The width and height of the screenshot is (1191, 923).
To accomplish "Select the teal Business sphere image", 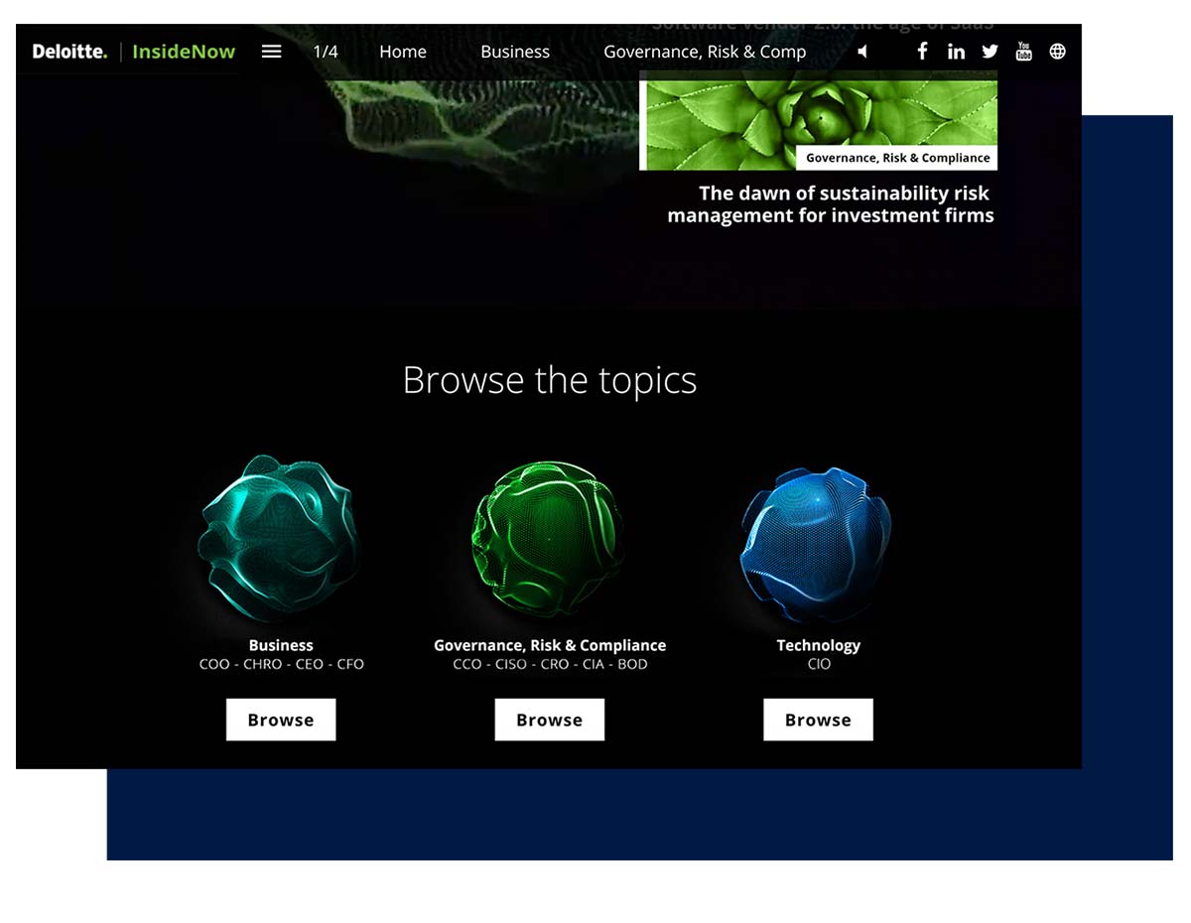I will click(279, 538).
